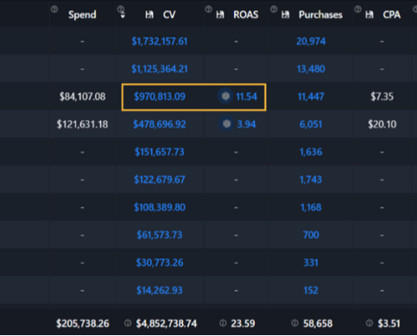Click the pixel icon beside Purchases header
Image resolution: width=417 pixels, height=336 pixels.
point(286,15)
